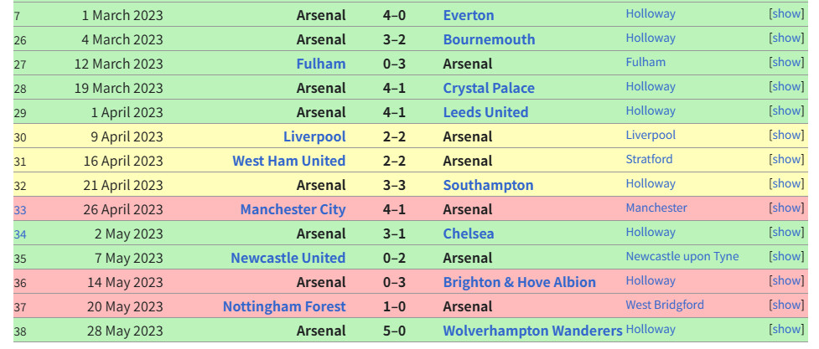Go to the Newcastle United page
The height and width of the screenshot is (349, 819).
coord(288,258)
